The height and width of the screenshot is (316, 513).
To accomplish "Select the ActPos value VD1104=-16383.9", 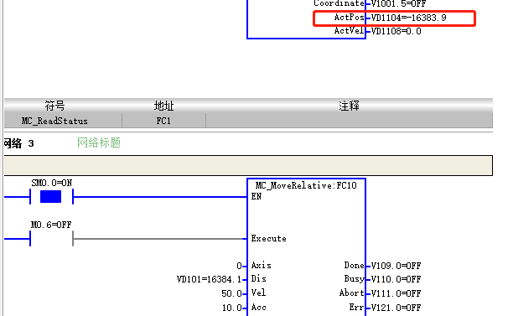I will click(x=408, y=18).
